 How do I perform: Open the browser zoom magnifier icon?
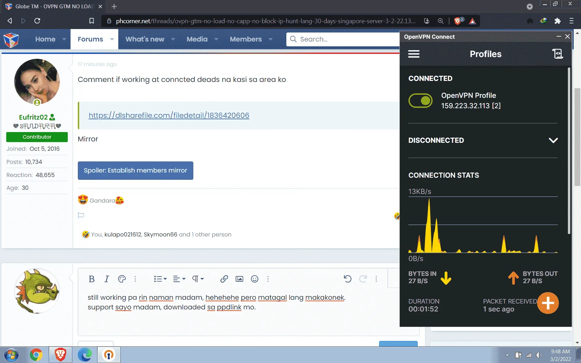[x=441, y=21]
